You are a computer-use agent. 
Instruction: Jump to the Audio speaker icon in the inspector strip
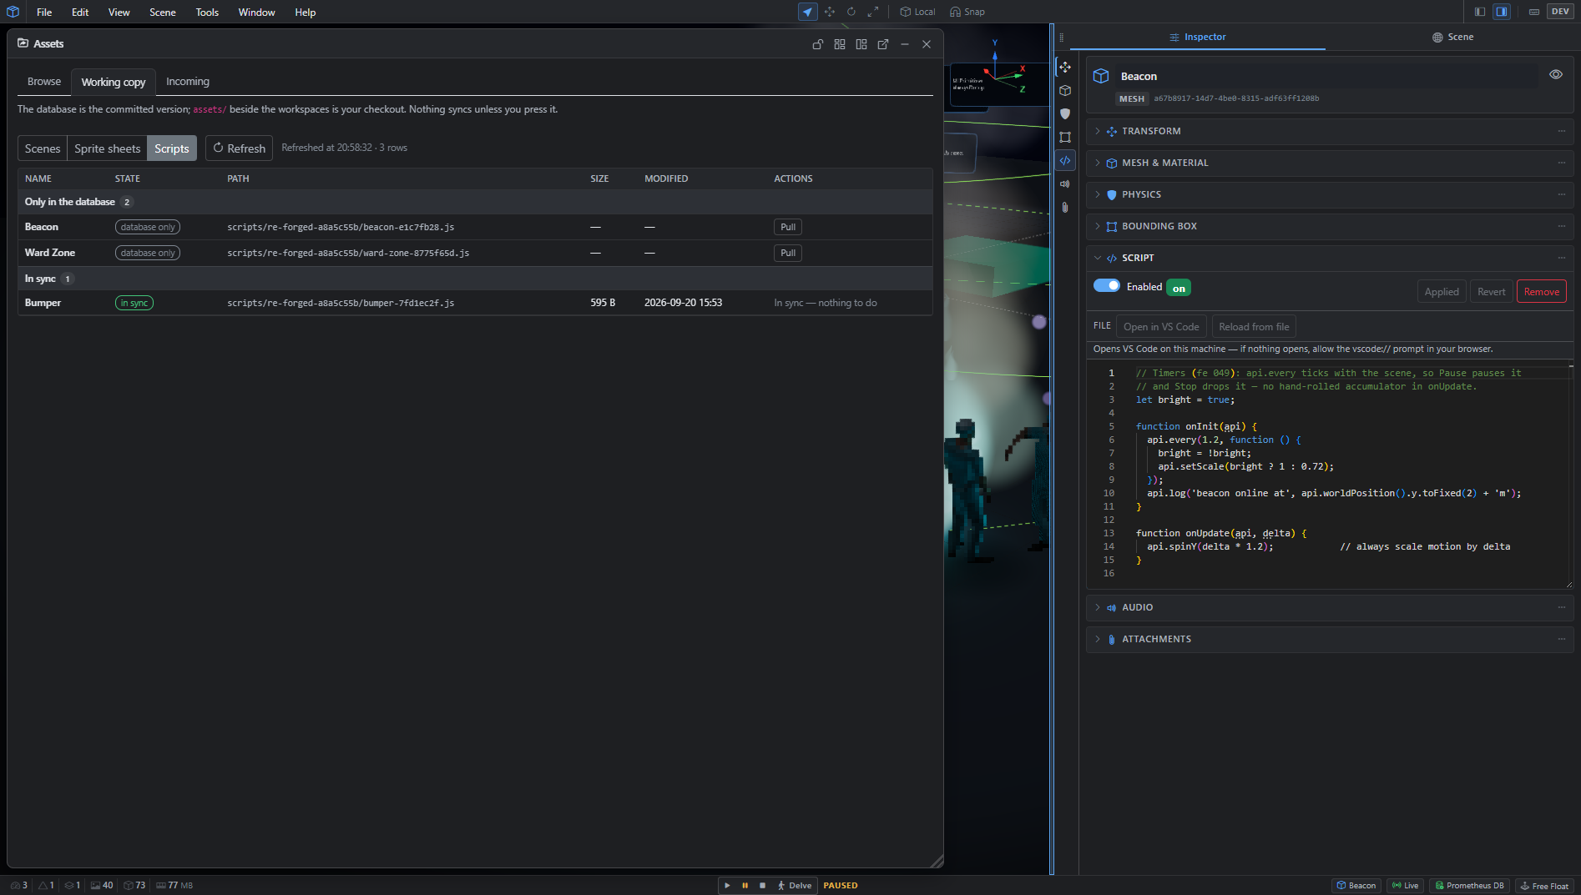(1065, 184)
